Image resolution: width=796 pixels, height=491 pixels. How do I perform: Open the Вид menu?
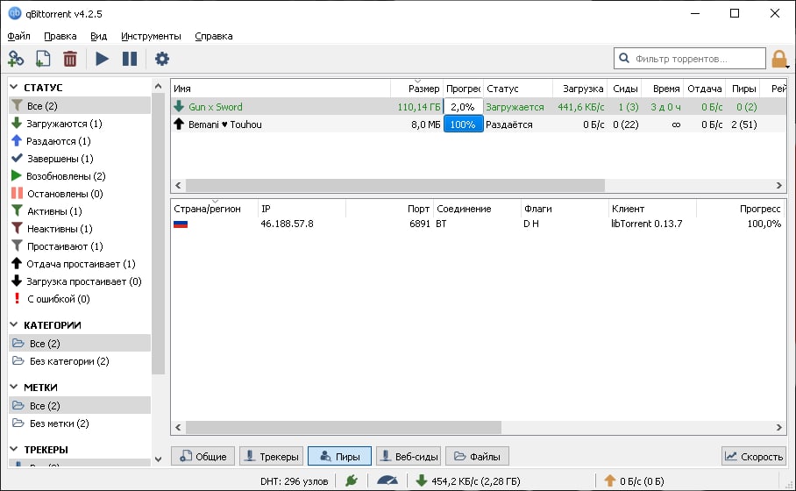pyautogui.click(x=98, y=36)
